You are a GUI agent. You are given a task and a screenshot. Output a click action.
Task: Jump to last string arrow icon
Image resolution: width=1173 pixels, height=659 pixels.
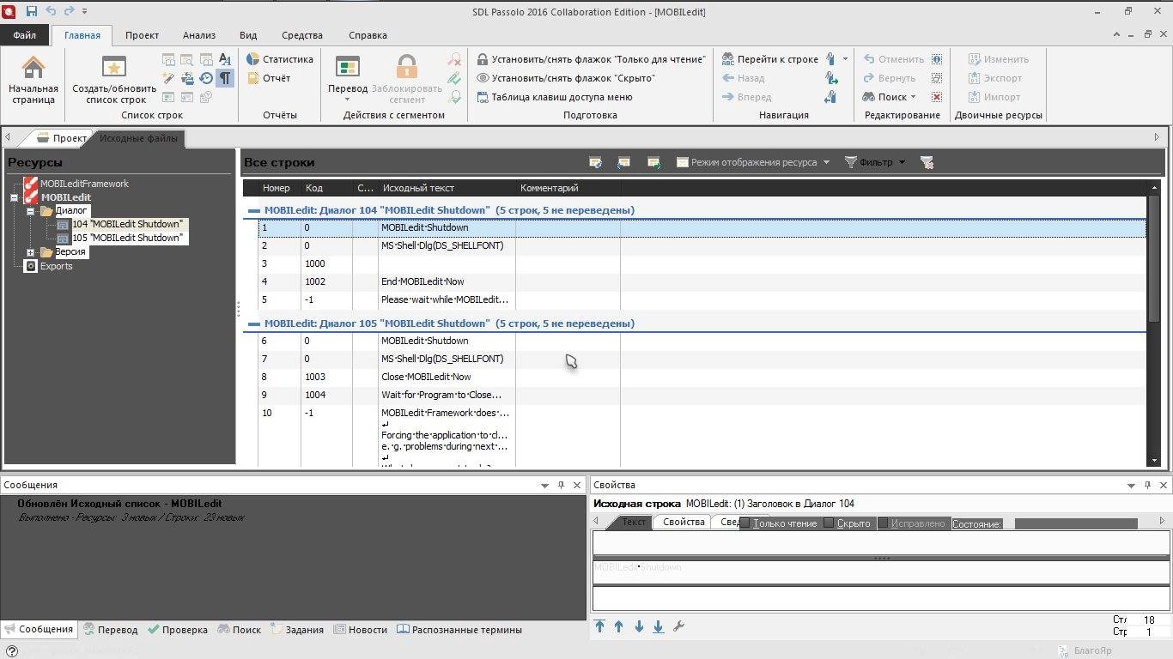[x=659, y=627]
